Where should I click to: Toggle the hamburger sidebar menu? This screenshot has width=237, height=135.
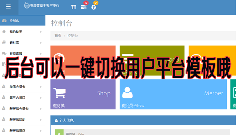[8, 7]
